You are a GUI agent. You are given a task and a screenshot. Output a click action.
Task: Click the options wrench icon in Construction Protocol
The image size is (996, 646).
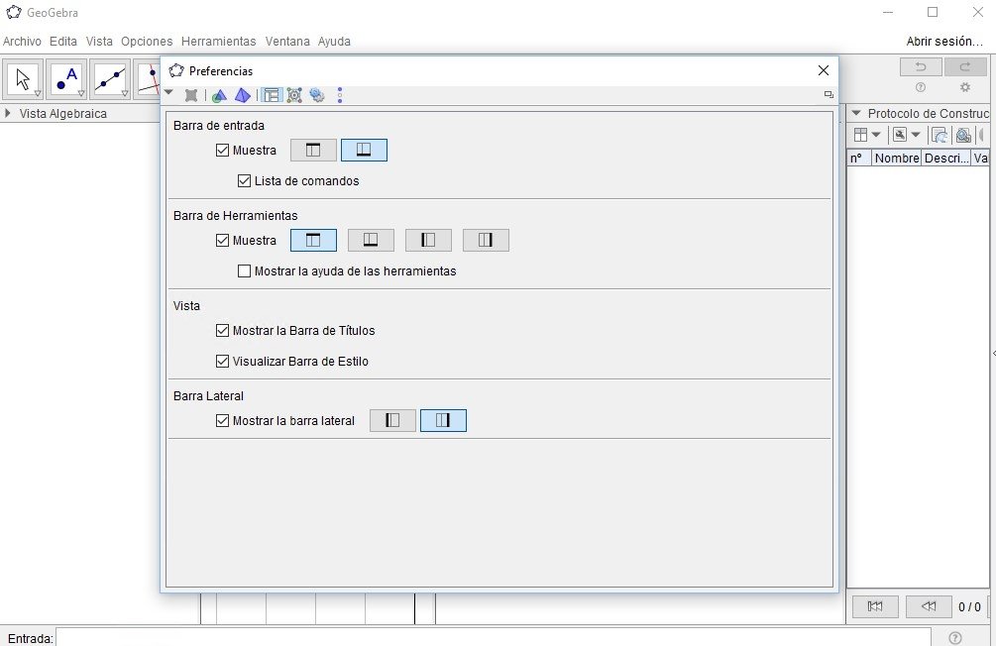coord(900,135)
